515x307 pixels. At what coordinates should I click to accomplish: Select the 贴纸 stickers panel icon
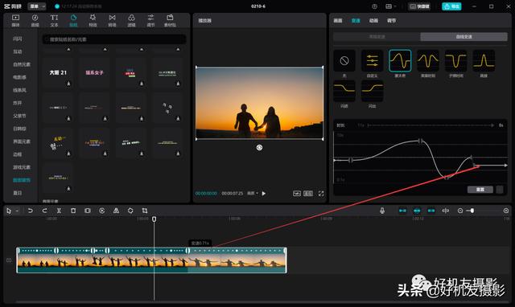pos(73,20)
